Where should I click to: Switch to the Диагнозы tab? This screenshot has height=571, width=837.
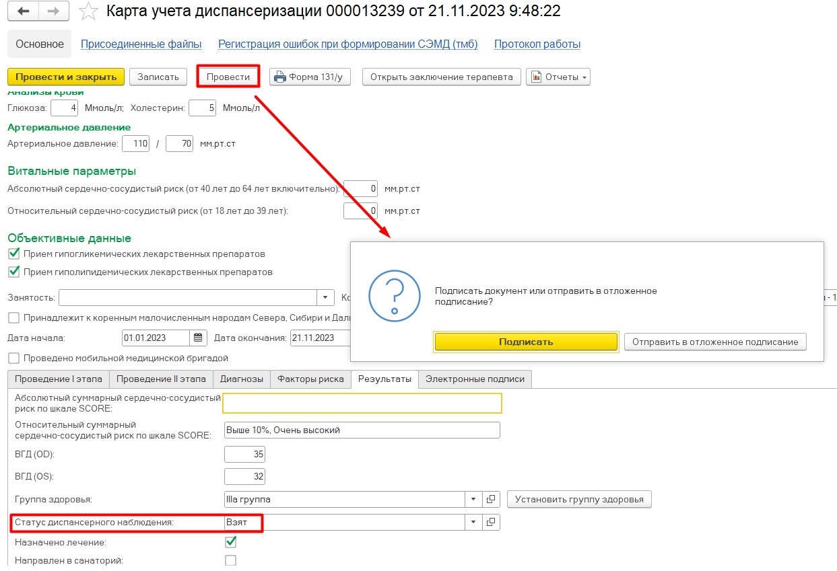point(242,379)
